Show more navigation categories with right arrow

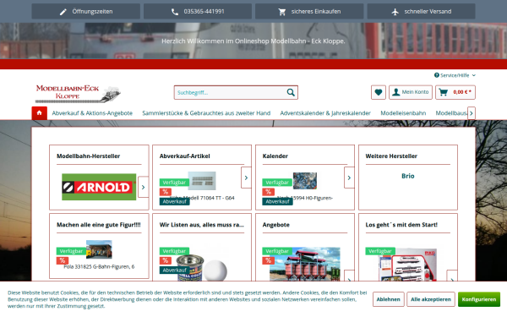coord(472,113)
